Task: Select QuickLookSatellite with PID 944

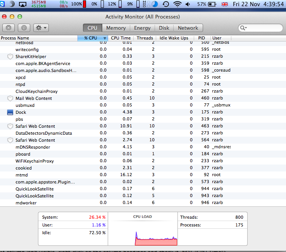Action: point(143,189)
